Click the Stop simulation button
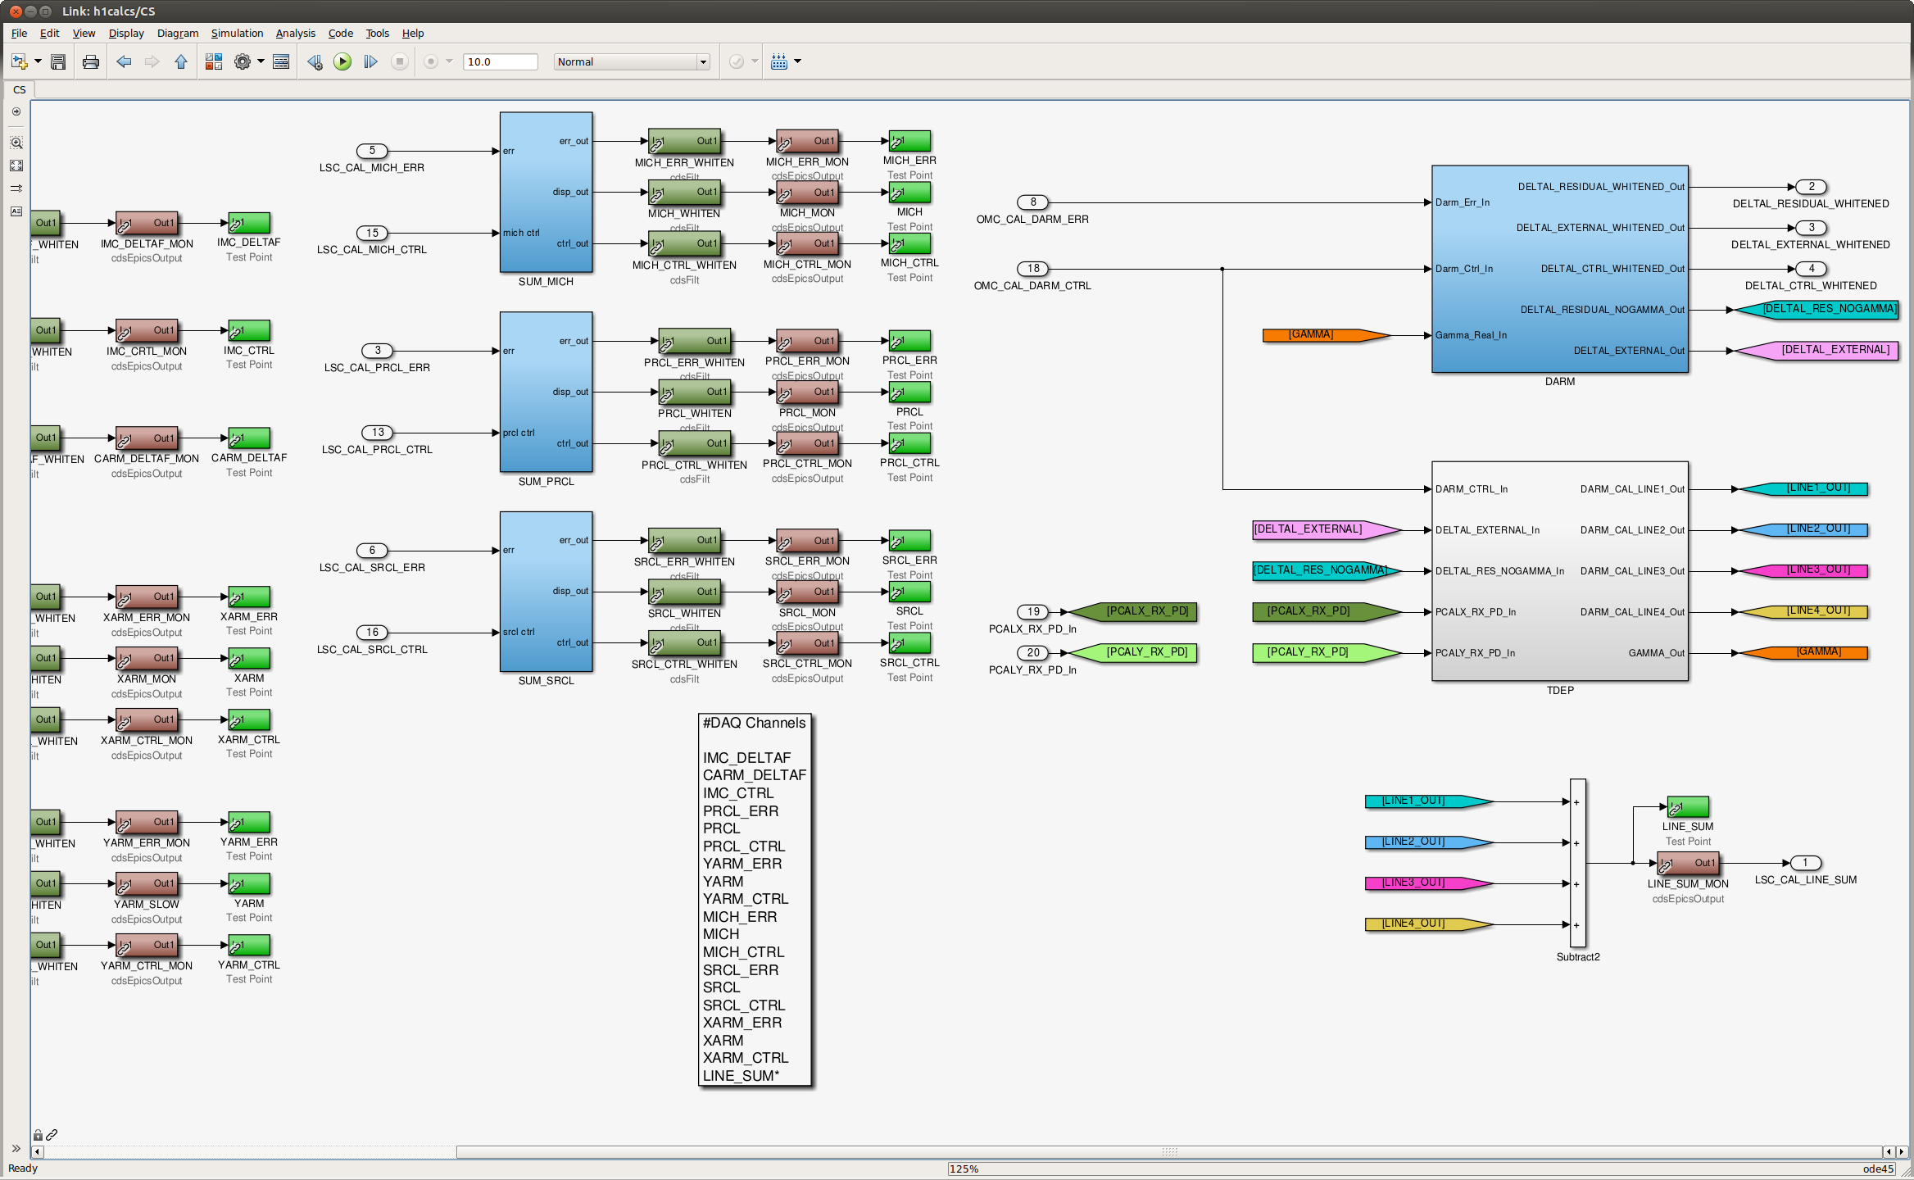1914x1180 pixels. [400, 61]
